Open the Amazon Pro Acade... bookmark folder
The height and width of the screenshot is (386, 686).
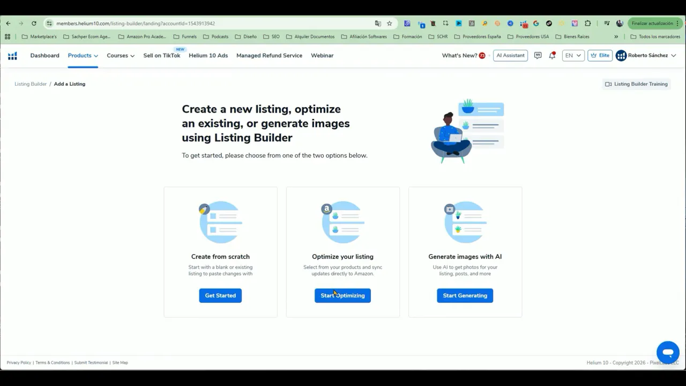[x=142, y=37]
